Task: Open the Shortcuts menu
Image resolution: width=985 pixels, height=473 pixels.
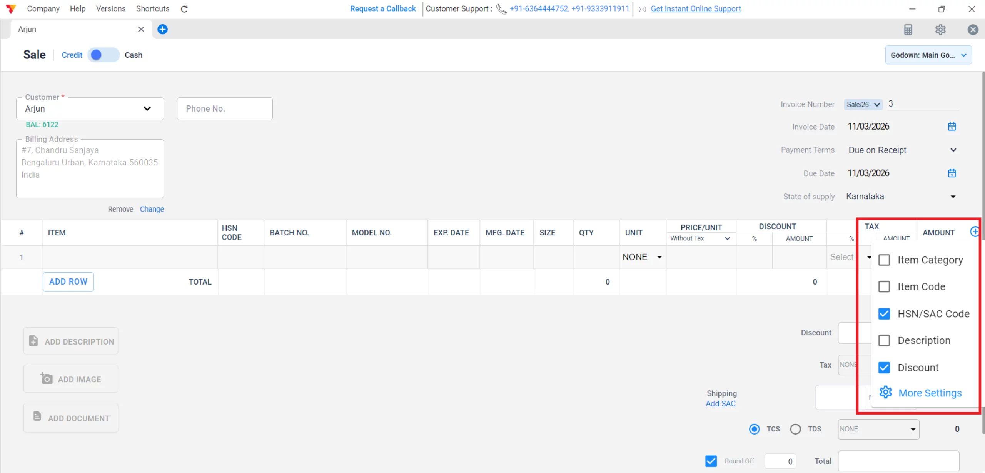Action: pyautogui.click(x=152, y=8)
